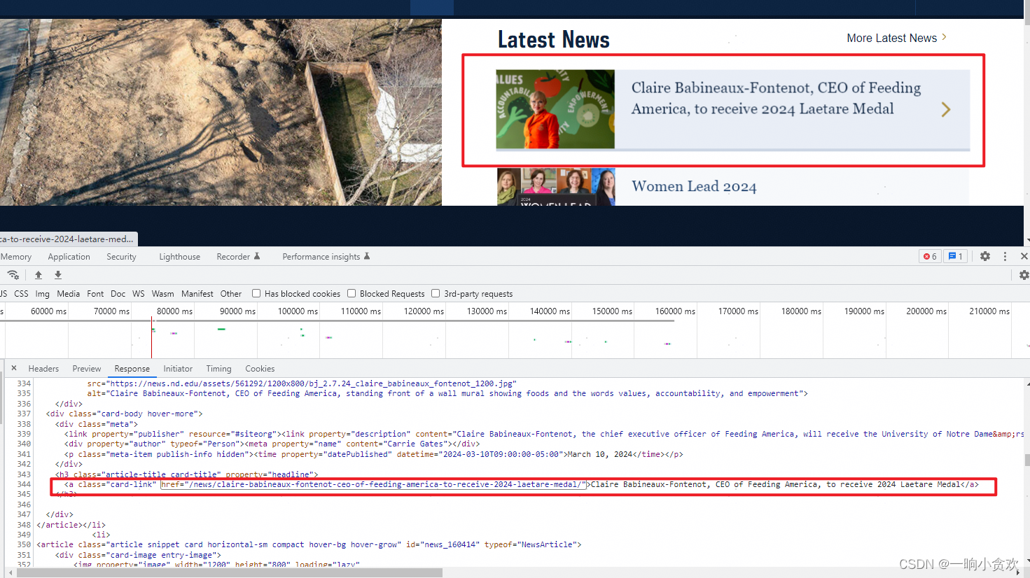Switch to the Security panel
Screen dimensions: 1030x578
pos(121,257)
